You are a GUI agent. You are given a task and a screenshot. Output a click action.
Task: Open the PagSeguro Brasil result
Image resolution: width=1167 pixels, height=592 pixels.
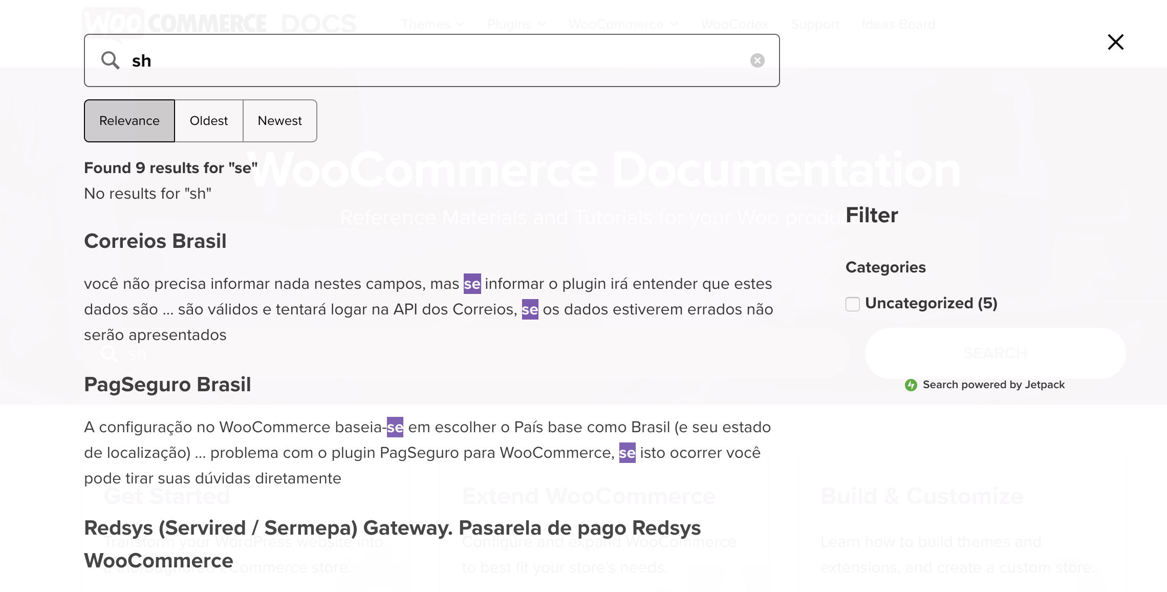coord(167,385)
